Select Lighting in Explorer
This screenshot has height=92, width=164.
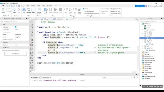pos(147,54)
